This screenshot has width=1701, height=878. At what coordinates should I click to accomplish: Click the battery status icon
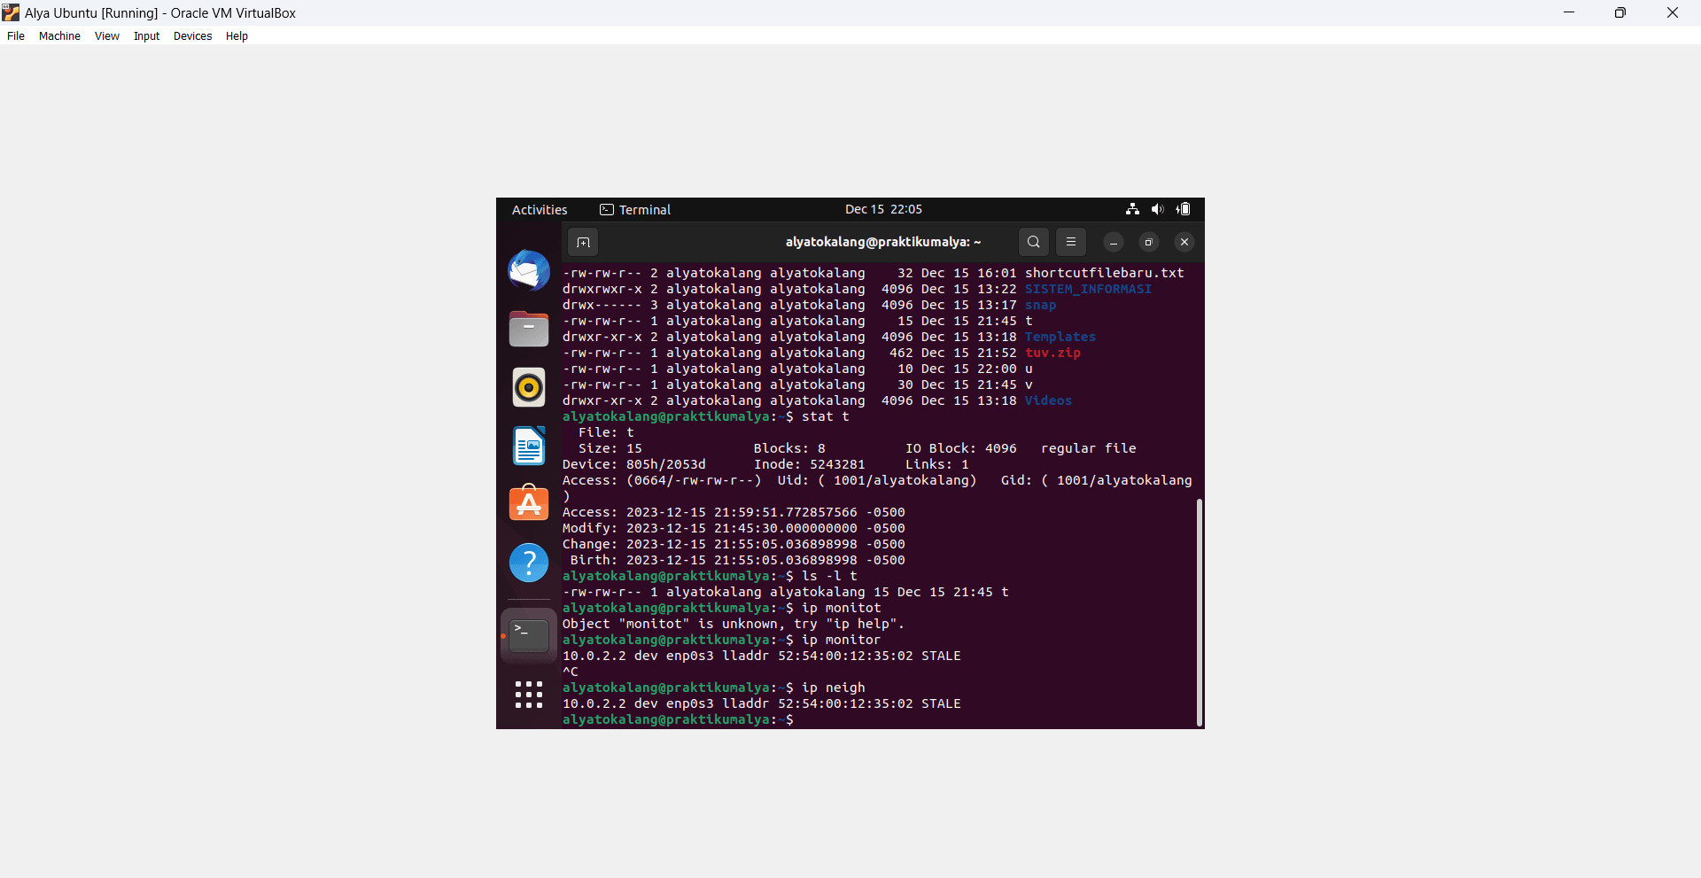coord(1184,209)
